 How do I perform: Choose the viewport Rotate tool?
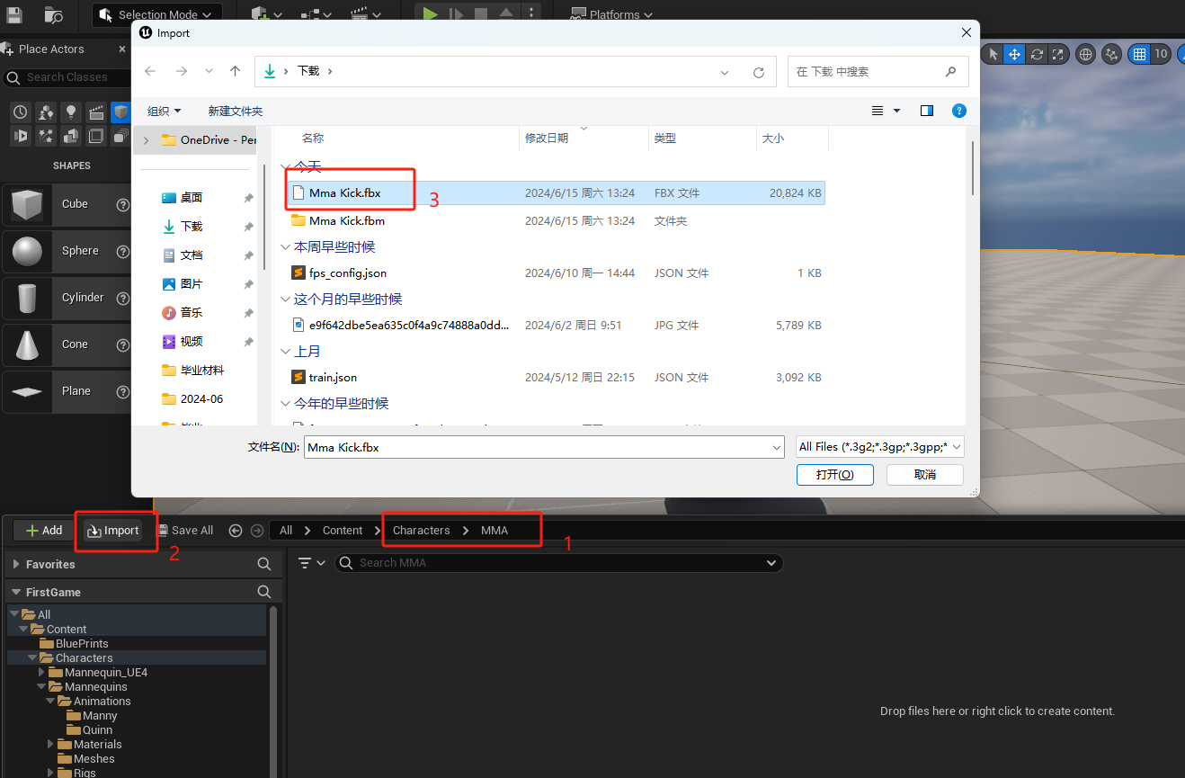click(x=1037, y=54)
